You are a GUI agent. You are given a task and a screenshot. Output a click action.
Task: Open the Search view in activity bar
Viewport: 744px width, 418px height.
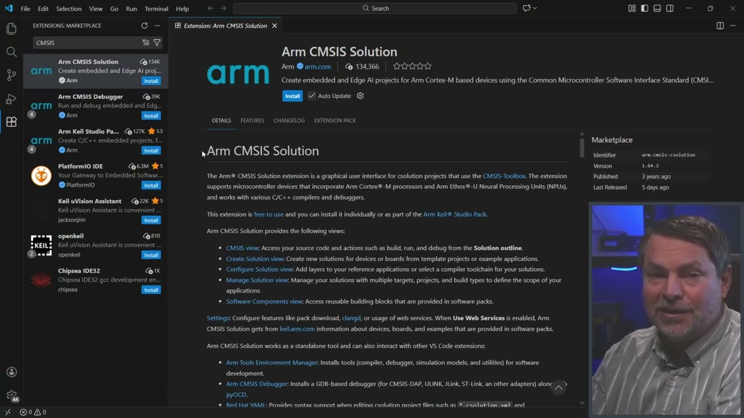tap(11, 52)
